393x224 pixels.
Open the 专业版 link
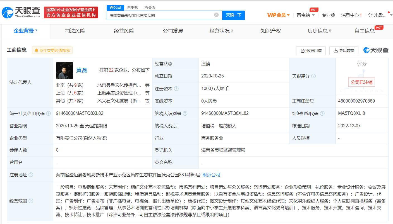click(x=328, y=15)
